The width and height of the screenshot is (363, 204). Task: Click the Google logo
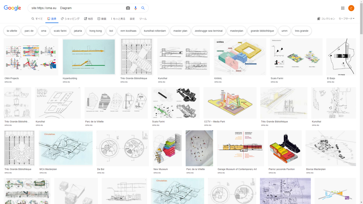[12, 8]
